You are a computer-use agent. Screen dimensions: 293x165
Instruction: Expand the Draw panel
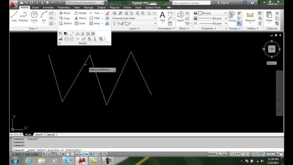point(33,28)
